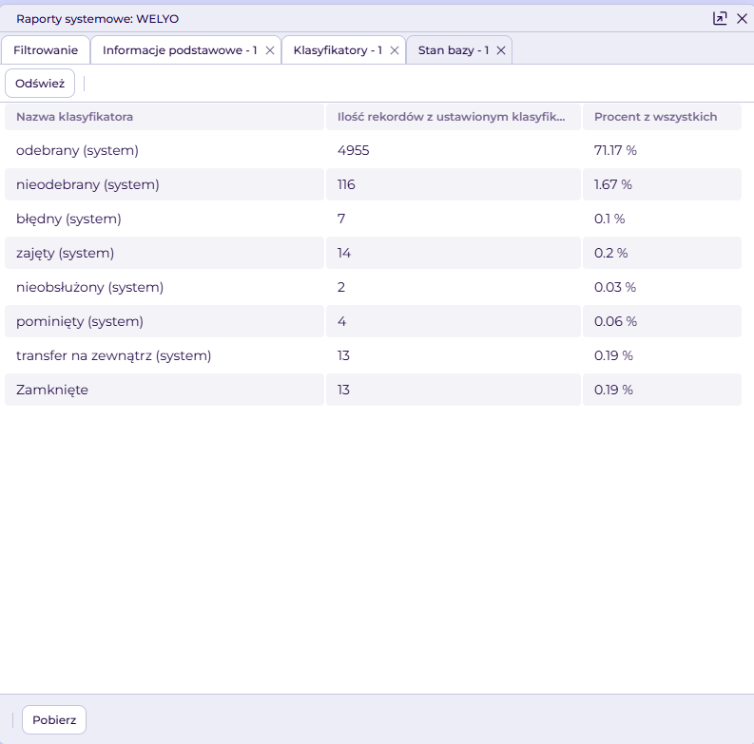Sort by Nazwa klasyfikatora column header
The width and height of the screenshot is (754, 744).
click(164, 117)
